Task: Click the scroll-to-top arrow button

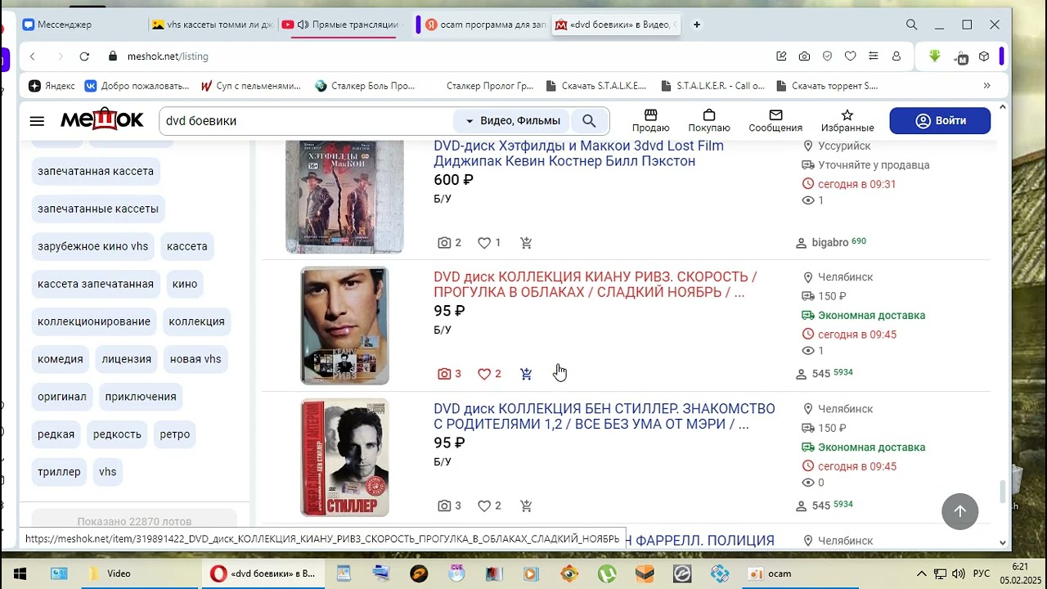Action: point(960,511)
